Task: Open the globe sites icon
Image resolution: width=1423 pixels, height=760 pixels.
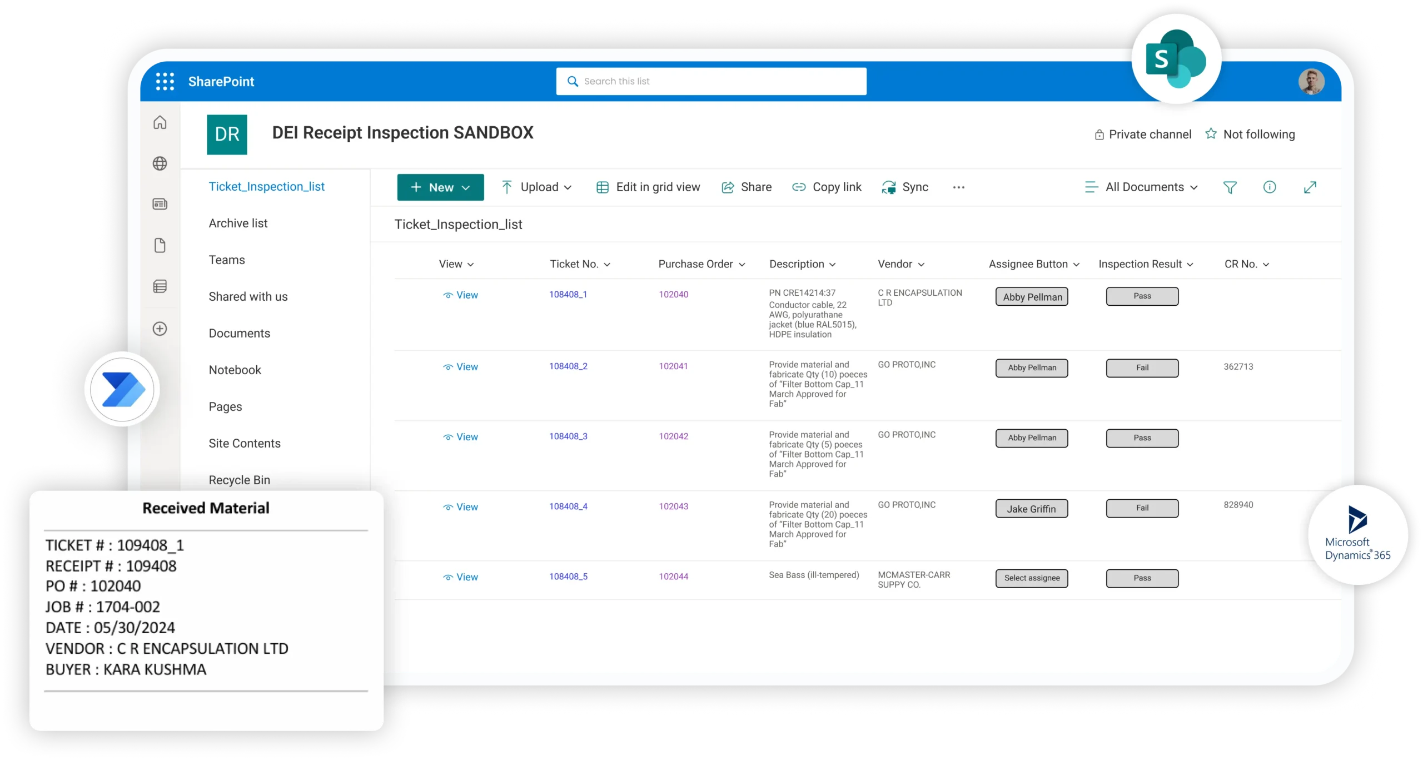Action: coord(160,163)
